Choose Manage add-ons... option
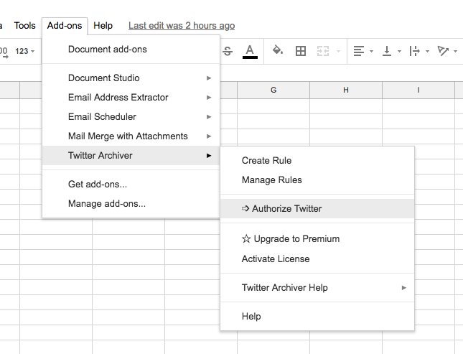The width and height of the screenshot is (463, 354). 131,204
